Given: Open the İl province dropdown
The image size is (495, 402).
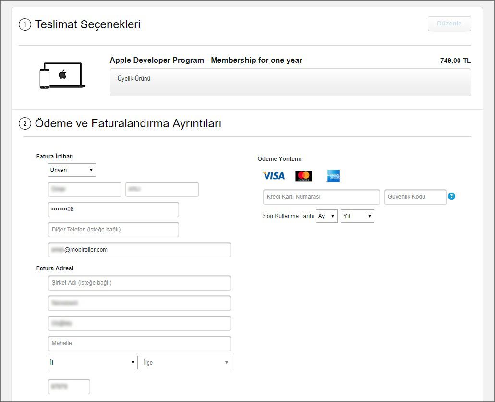Looking at the screenshot, I should 93,363.
